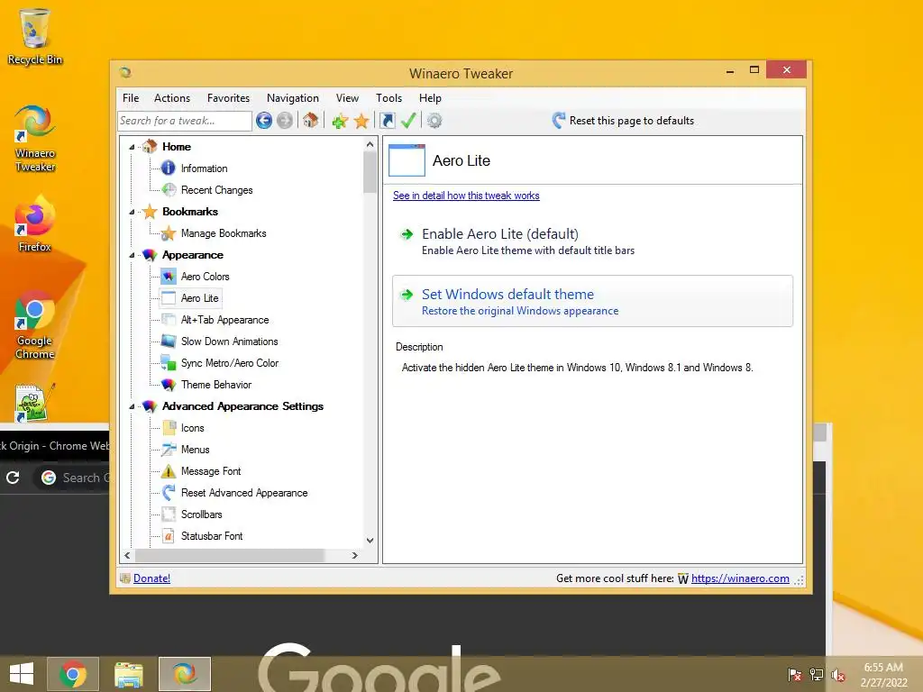Screen dimensions: 923x692
Task: Collapse the Appearance tree node
Action: point(132,255)
